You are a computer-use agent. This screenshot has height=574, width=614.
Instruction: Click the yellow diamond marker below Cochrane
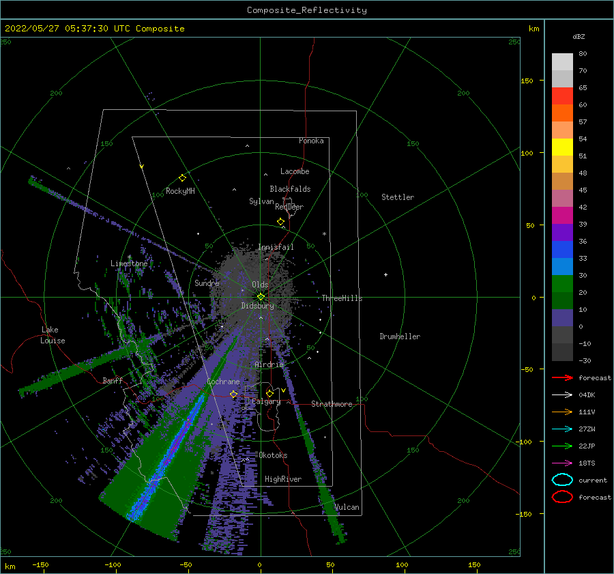point(233,394)
